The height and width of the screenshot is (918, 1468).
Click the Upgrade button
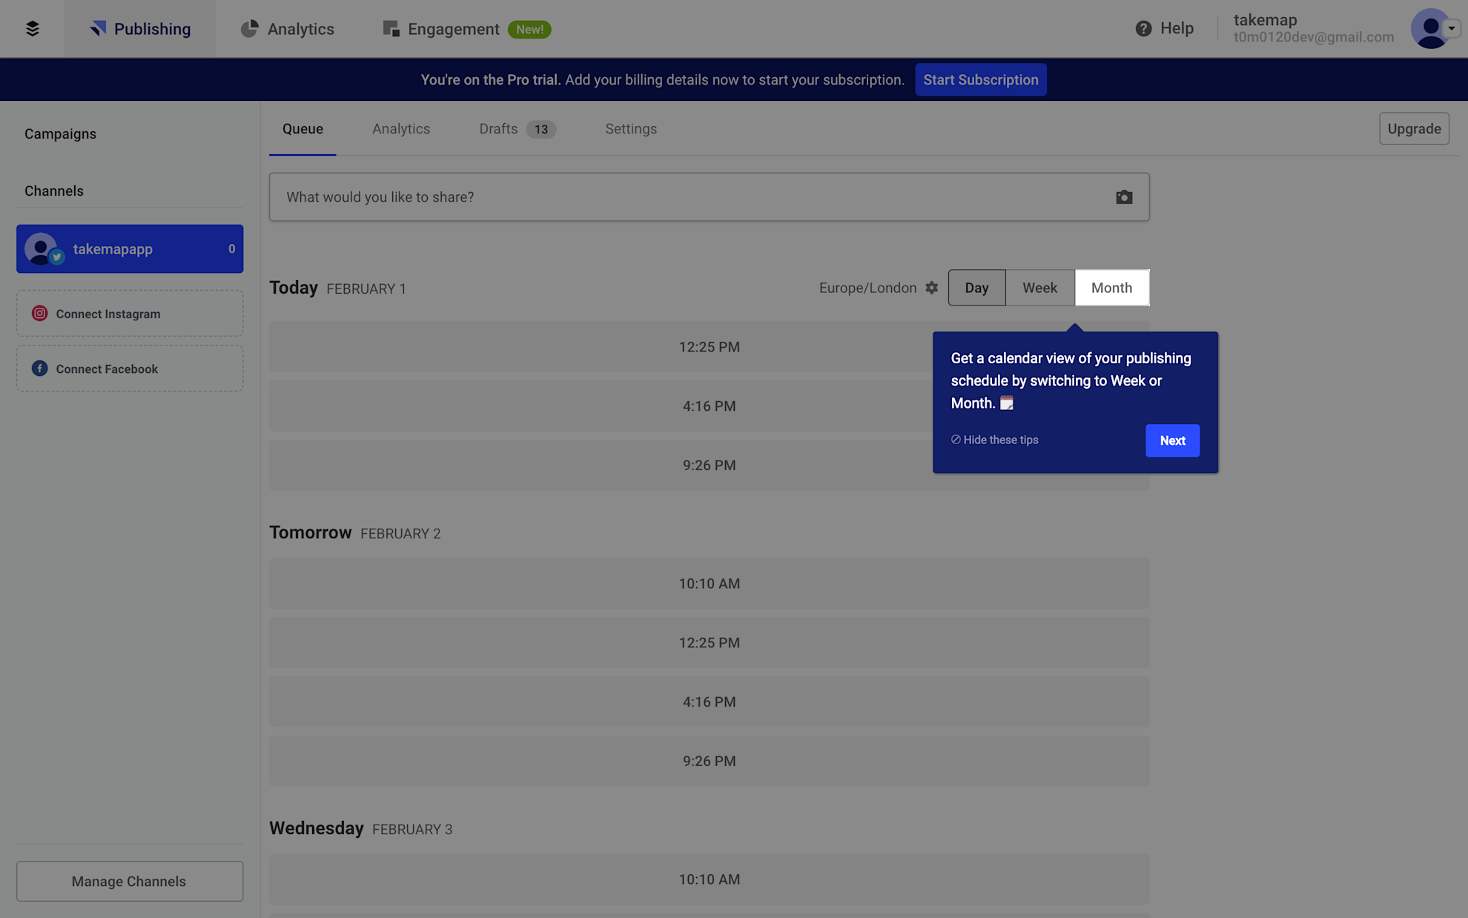pos(1414,128)
